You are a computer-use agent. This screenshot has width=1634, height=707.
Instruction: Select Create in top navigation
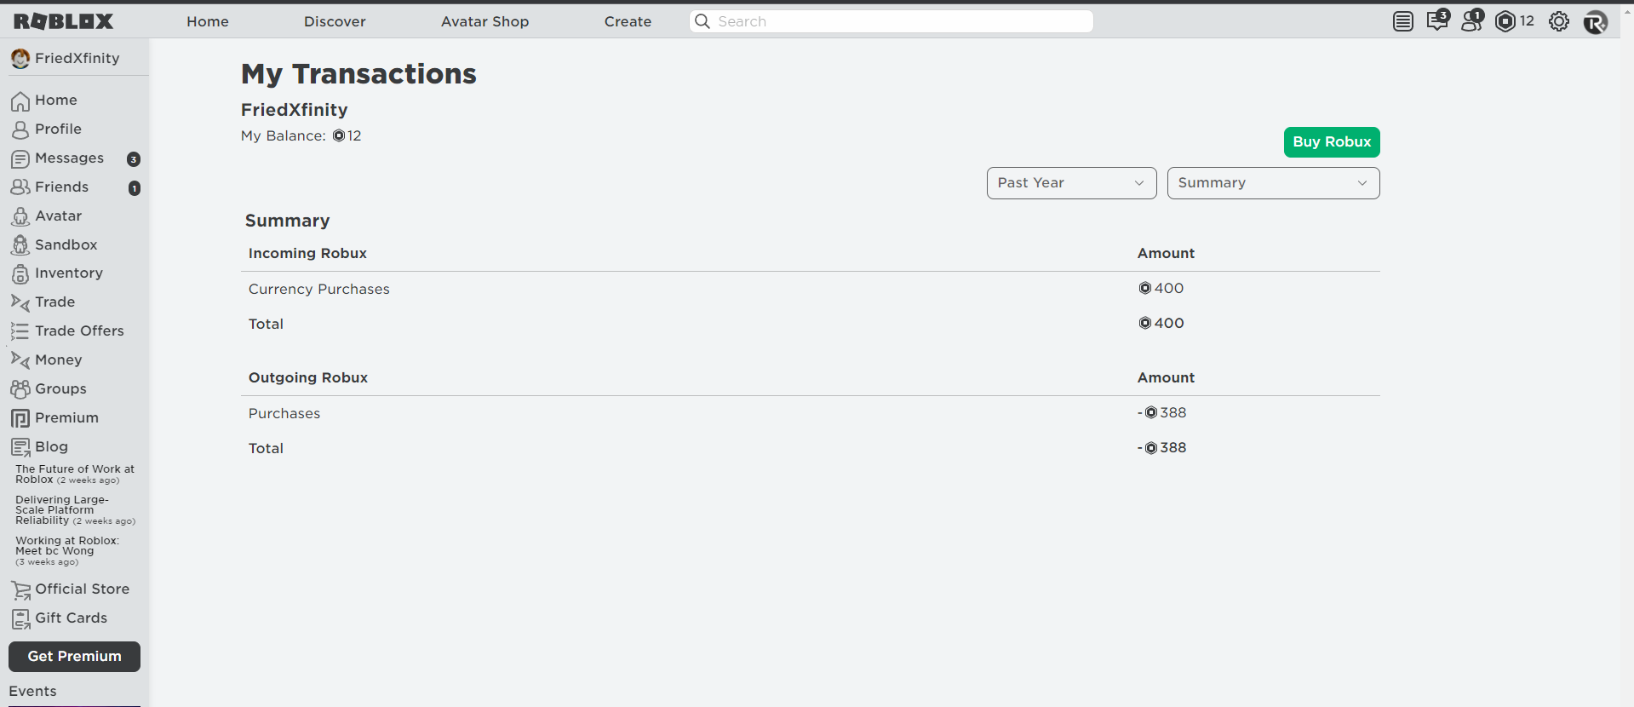628,21
